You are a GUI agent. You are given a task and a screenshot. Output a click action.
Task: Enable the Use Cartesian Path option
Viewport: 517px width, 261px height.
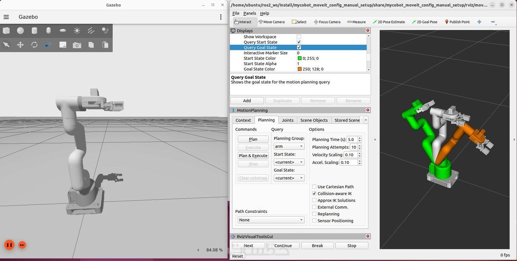click(314, 187)
